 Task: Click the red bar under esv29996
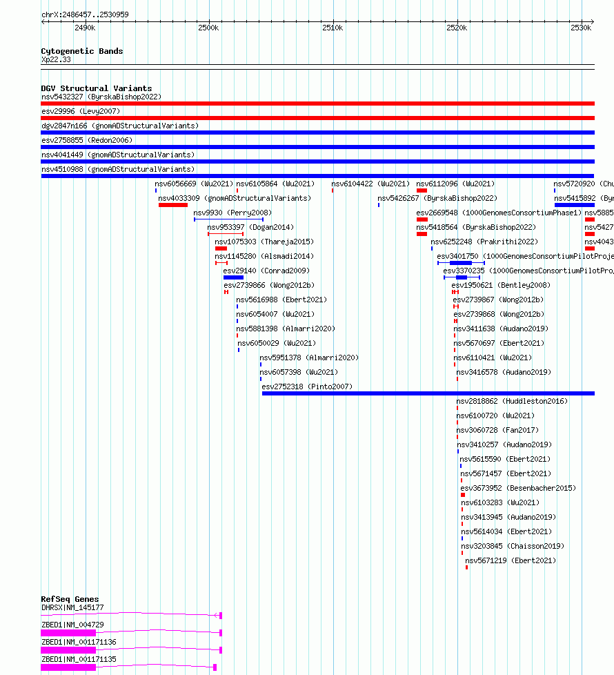click(317, 118)
